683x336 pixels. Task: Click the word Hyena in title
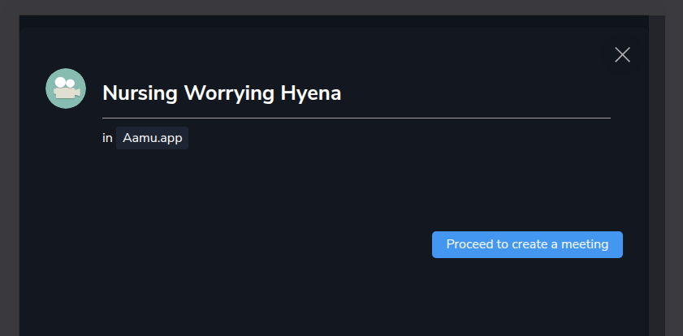tap(310, 93)
